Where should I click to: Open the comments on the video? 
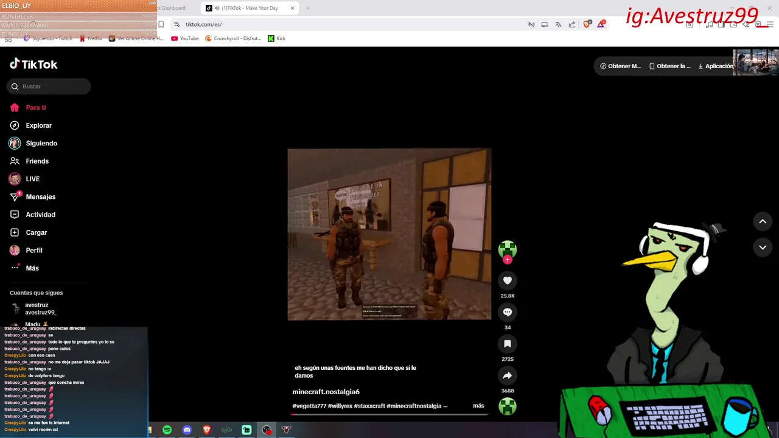click(508, 312)
